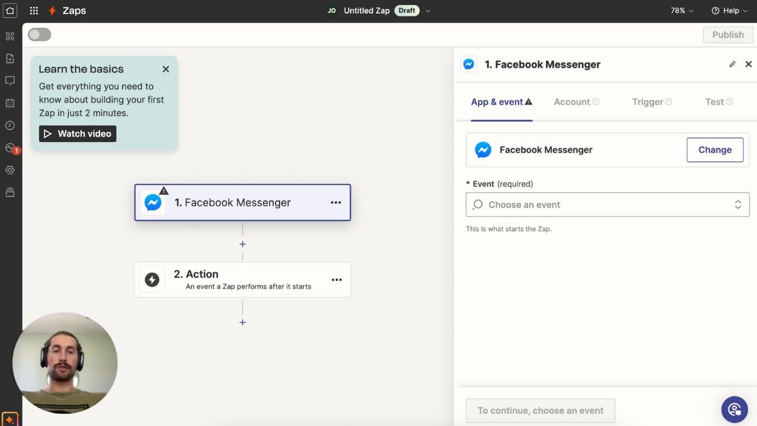The width and height of the screenshot is (757, 426).
Task: Switch to the Test tab
Action: [x=719, y=102]
